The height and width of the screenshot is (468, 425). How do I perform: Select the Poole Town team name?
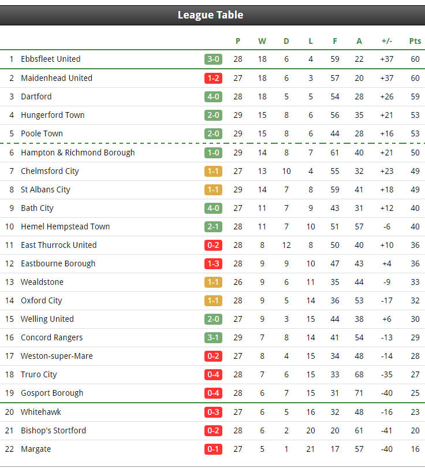pyautogui.click(x=42, y=133)
